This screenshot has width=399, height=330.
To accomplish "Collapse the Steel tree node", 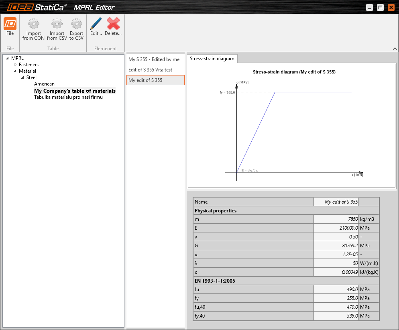I will click(23, 77).
